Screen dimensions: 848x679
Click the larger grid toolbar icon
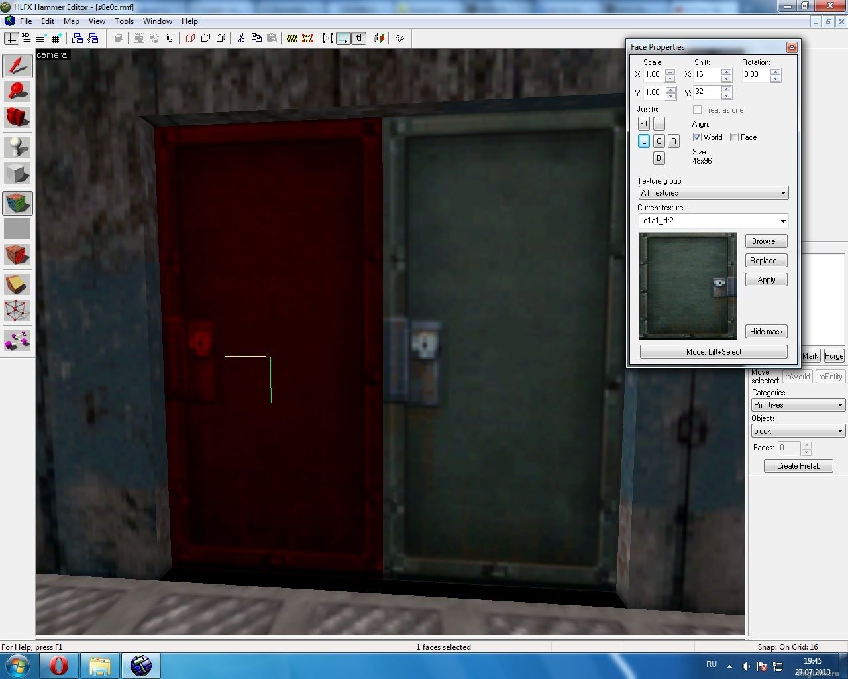(56, 38)
